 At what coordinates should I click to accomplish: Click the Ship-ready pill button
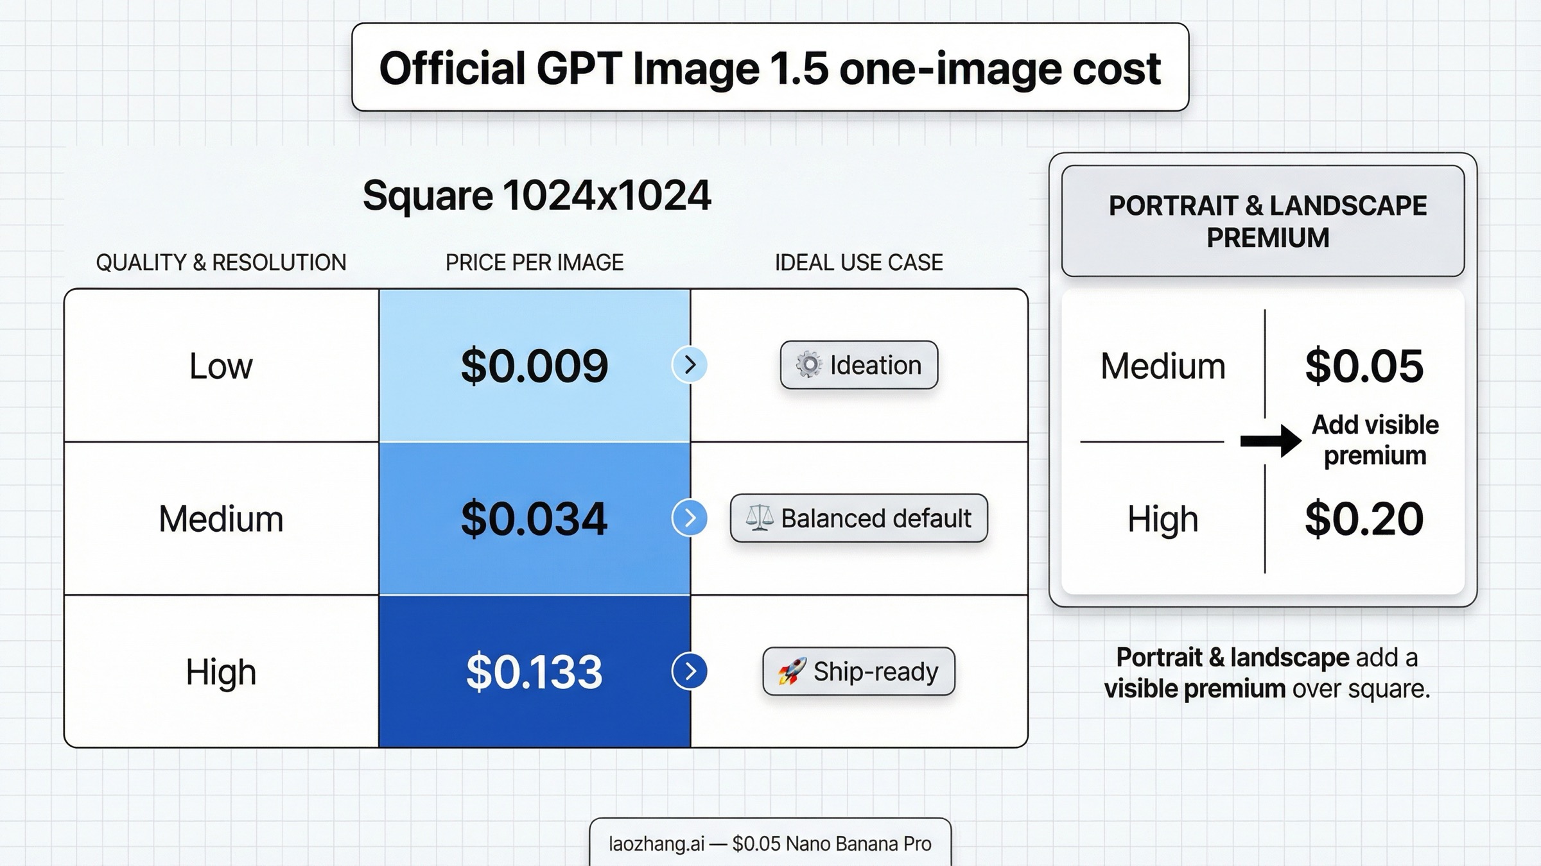[857, 671]
